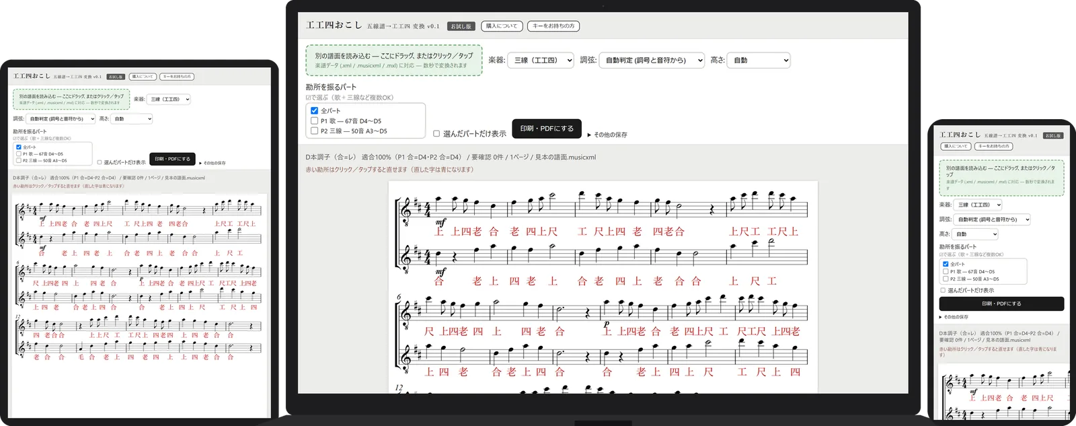Open the 楽器 dropdown on the tablet screen
1076x426 pixels.
point(168,99)
